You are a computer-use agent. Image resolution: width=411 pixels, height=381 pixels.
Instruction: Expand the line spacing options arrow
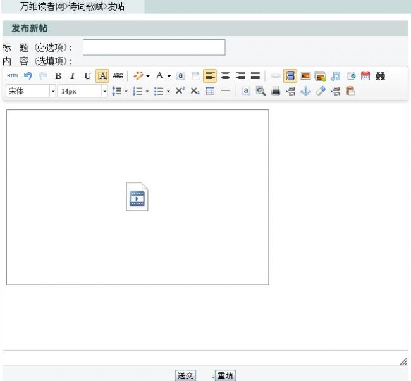(126, 91)
